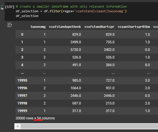Select row index 1
158x132 pixels.
pos(22,42)
